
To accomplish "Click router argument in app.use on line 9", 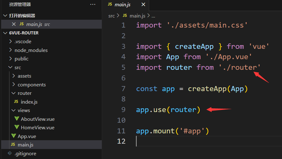I will coord(183,110).
